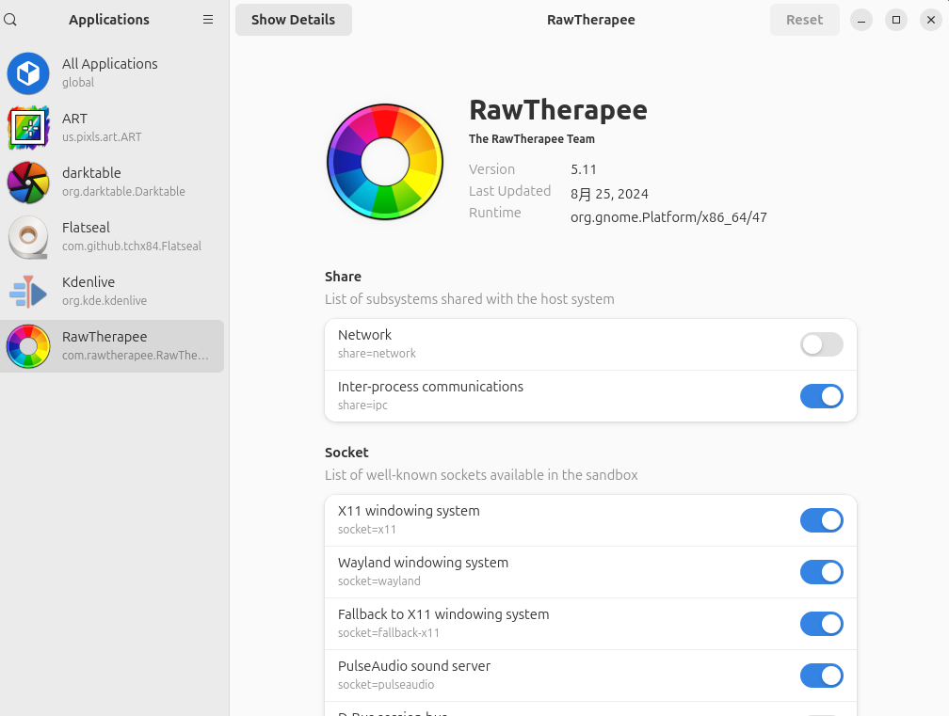Disable Inter-process communications toggle

821,396
